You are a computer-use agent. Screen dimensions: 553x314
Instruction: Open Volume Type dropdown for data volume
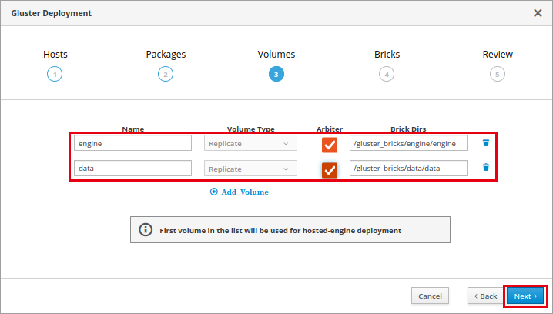pyautogui.click(x=250, y=169)
